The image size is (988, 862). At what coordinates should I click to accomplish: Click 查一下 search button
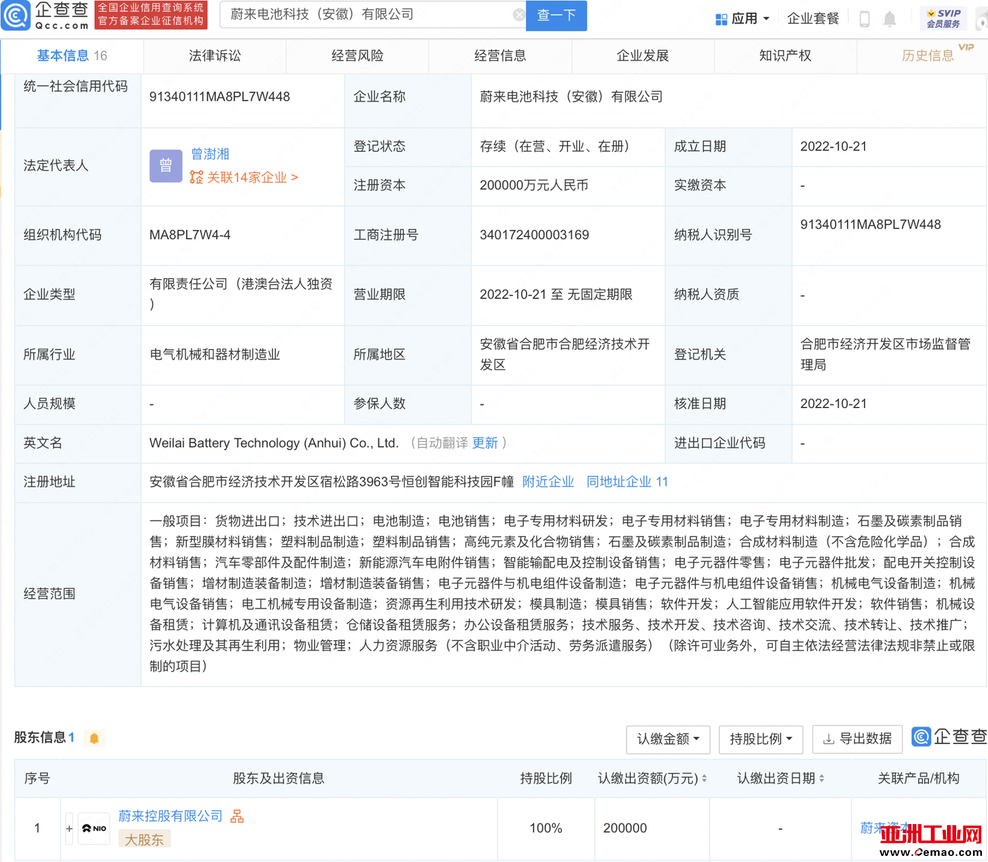(x=557, y=15)
